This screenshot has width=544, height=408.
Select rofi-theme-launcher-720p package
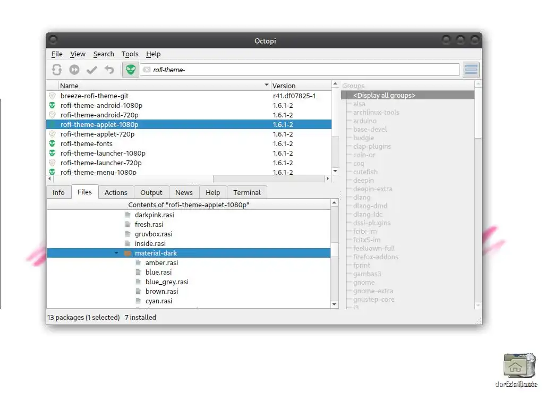pyautogui.click(x=189, y=163)
